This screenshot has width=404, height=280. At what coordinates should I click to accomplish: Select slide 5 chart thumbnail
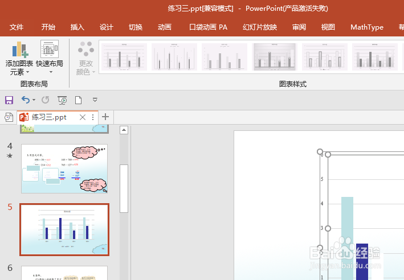coord(64,229)
